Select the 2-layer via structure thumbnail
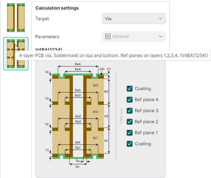This screenshot has width=211, height=178. (16, 18)
